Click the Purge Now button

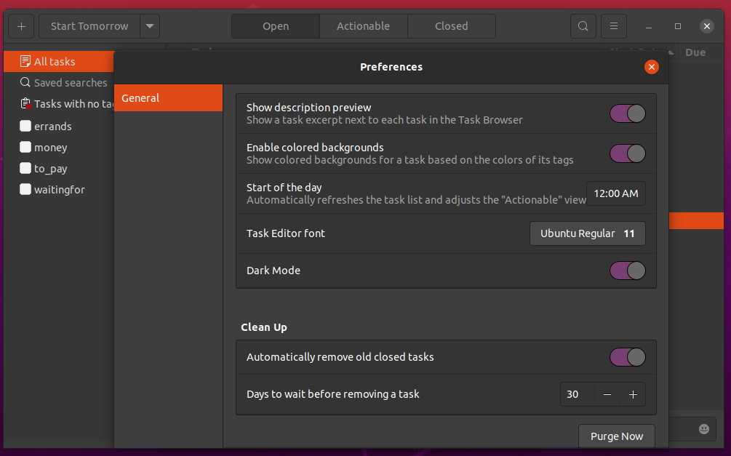pyautogui.click(x=616, y=436)
